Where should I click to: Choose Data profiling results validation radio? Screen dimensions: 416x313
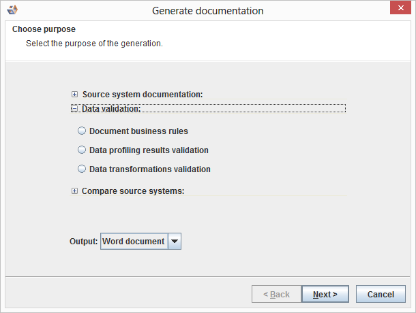(83, 150)
